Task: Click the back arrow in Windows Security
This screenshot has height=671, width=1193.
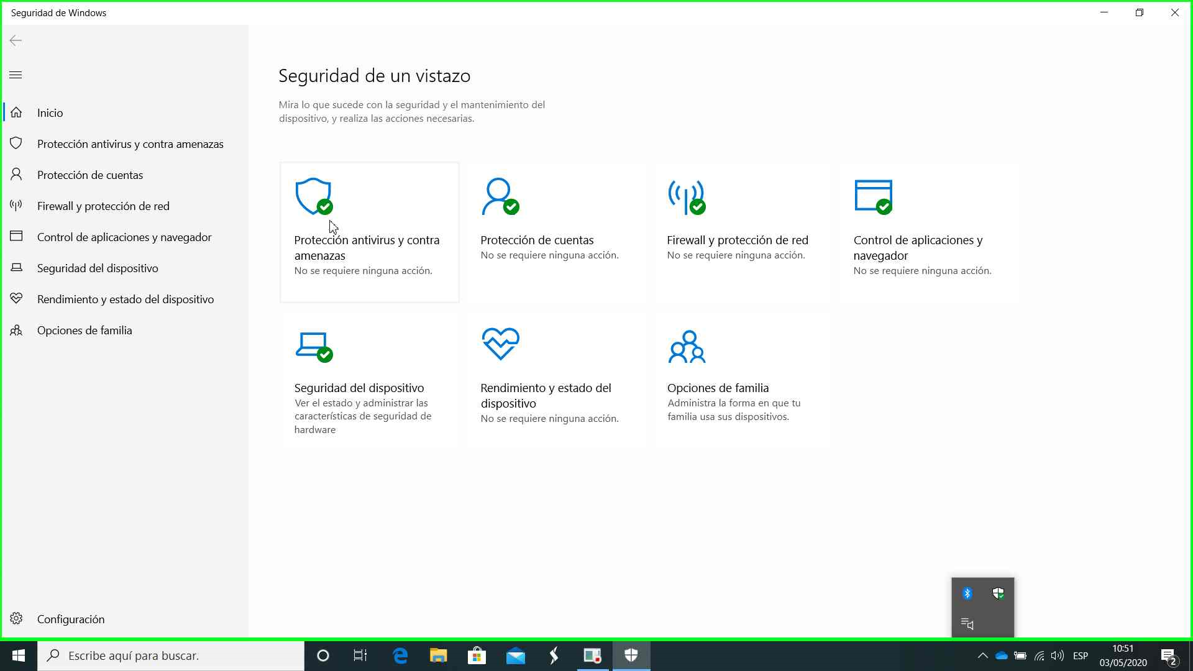Action: click(16, 41)
